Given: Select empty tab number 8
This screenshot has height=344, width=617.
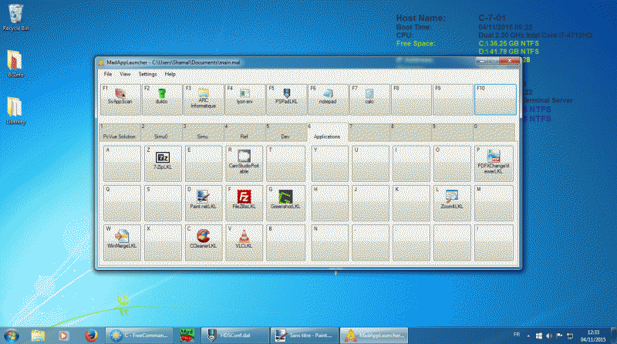Looking at the screenshot, I should pos(411,132).
